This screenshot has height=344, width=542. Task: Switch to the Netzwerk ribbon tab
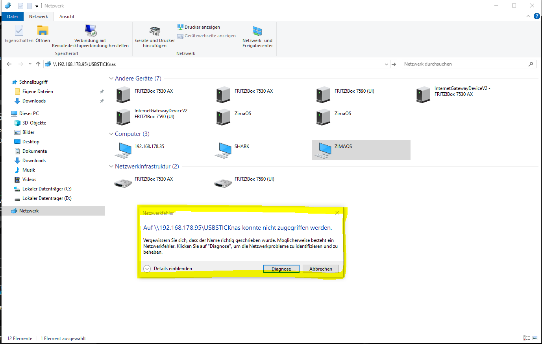tap(39, 16)
